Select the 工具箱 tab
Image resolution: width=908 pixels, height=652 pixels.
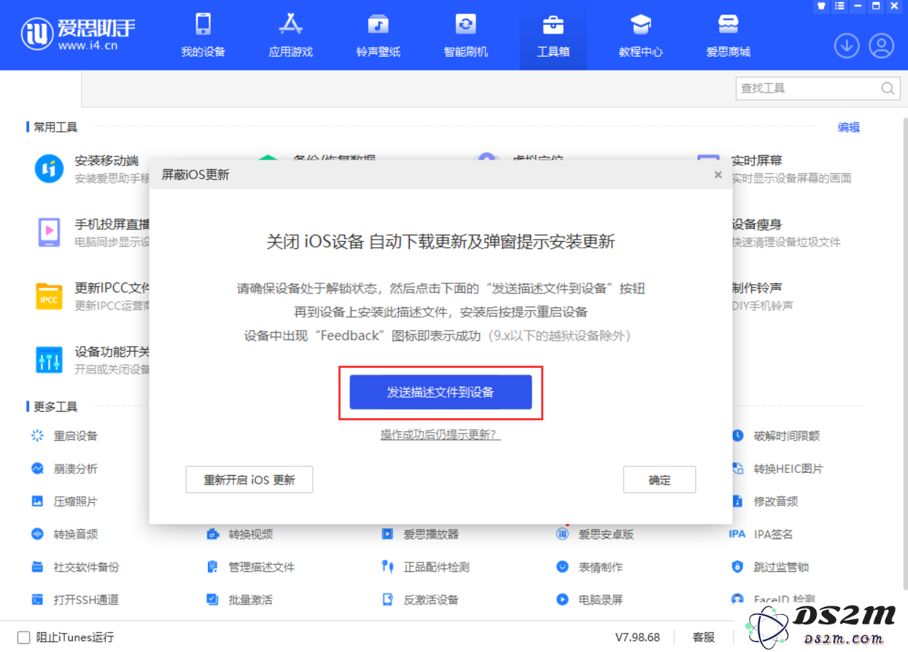554,35
